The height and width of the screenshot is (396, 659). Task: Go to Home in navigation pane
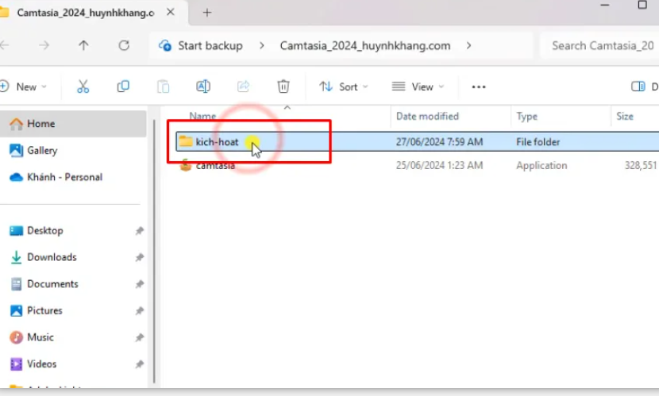[40, 124]
